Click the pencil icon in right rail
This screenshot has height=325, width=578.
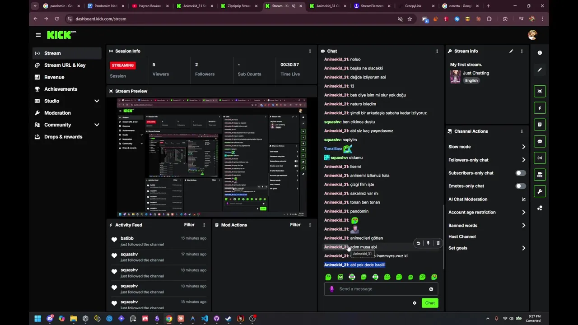[x=540, y=70]
